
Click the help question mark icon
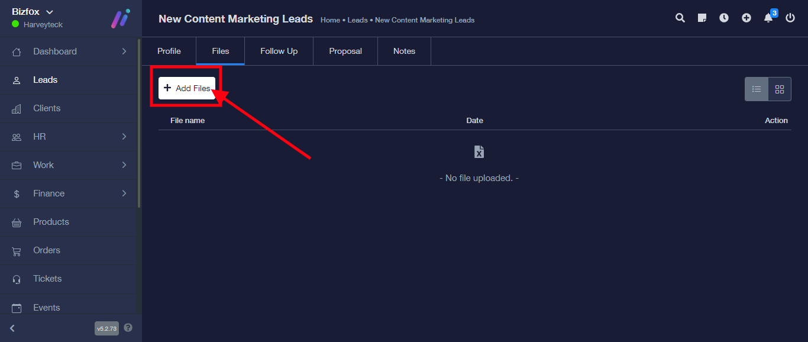pyautogui.click(x=128, y=328)
